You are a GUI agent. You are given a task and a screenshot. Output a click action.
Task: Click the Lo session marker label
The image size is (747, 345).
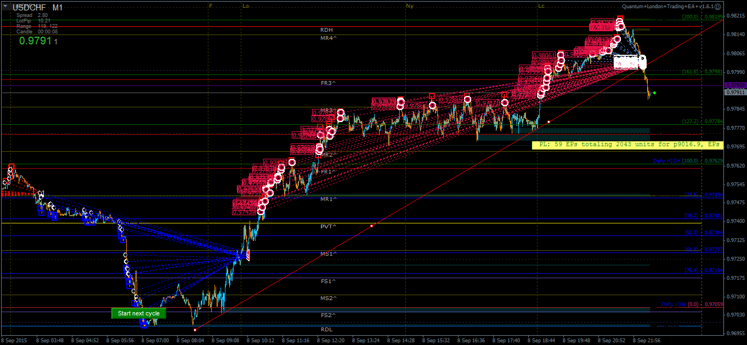point(245,5)
